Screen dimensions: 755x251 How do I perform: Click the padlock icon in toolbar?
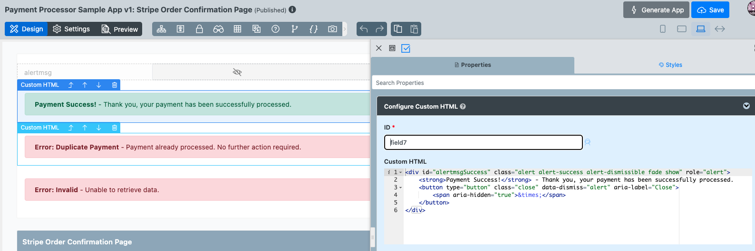click(199, 29)
